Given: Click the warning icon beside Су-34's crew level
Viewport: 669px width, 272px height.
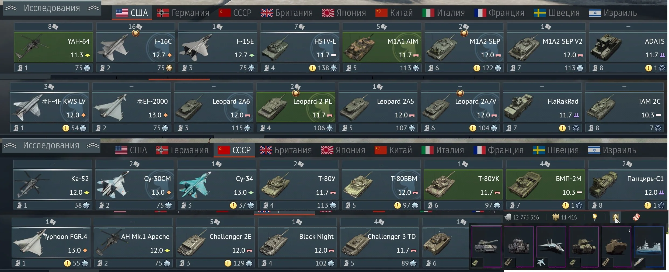Looking at the screenshot, I should click(233, 205).
